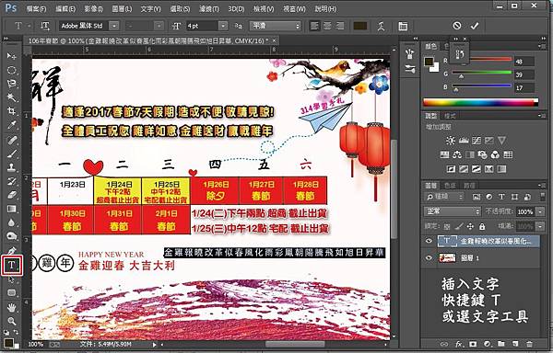The height and width of the screenshot is (353, 553).
Task: Add a Brightness/Contrast adjustment
Action: point(451,141)
